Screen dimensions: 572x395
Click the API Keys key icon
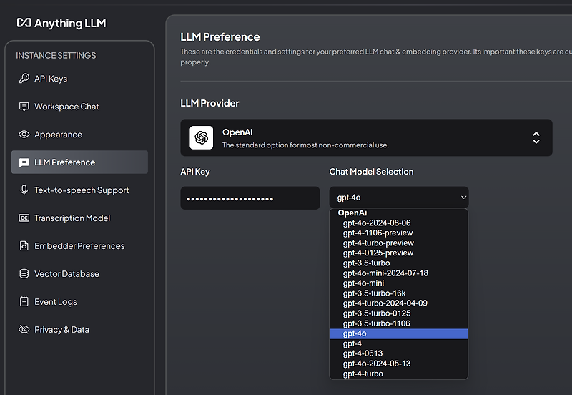point(24,79)
